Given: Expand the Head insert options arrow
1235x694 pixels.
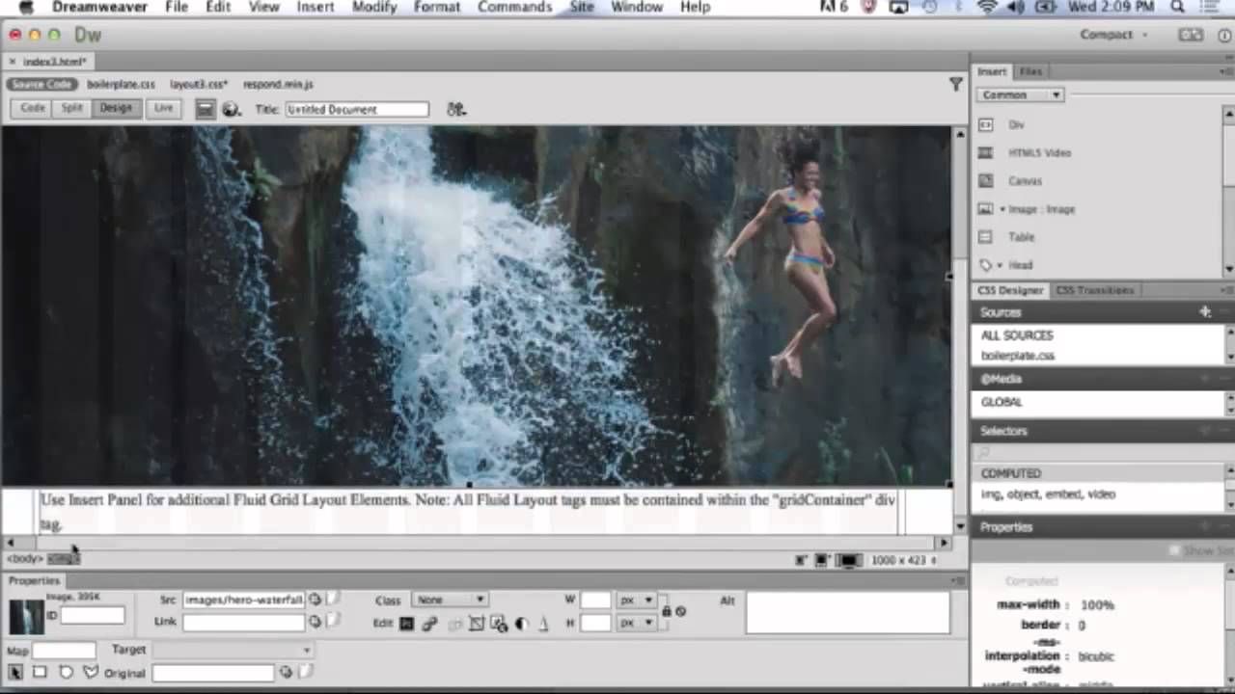Looking at the screenshot, I should coord(1002,265).
